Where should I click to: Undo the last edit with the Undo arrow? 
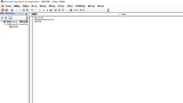coord(32,10)
